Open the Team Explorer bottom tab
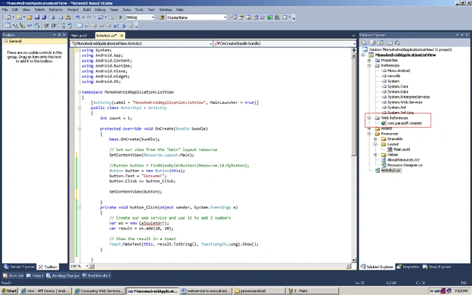Screen dimensions: 472x295 click(x=436, y=267)
